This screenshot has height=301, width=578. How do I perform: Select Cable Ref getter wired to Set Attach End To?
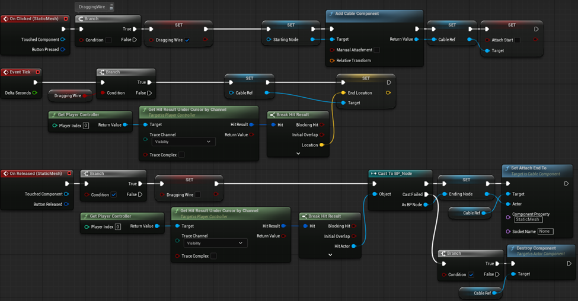pos(470,213)
